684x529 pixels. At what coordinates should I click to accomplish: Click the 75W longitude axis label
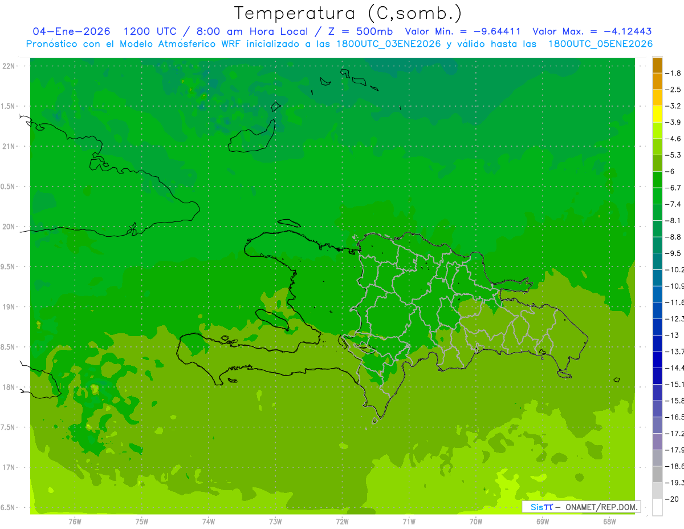[x=141, y=521]
